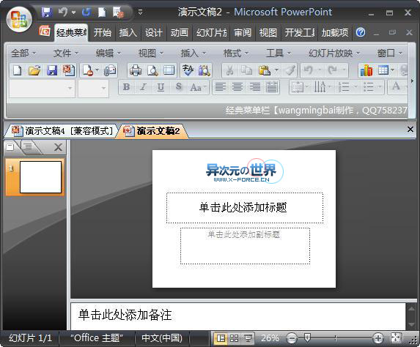Image resolution: width=420 pixels, height=347 pixels.
Task: Align text left
Action: [x=221, y=87]
